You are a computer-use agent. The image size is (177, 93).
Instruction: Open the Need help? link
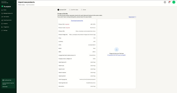coord(132,17)
